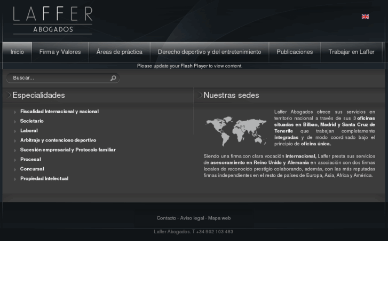Open the Procesal specialty
This screenshot has width=388, height=291.
(30, 160)
